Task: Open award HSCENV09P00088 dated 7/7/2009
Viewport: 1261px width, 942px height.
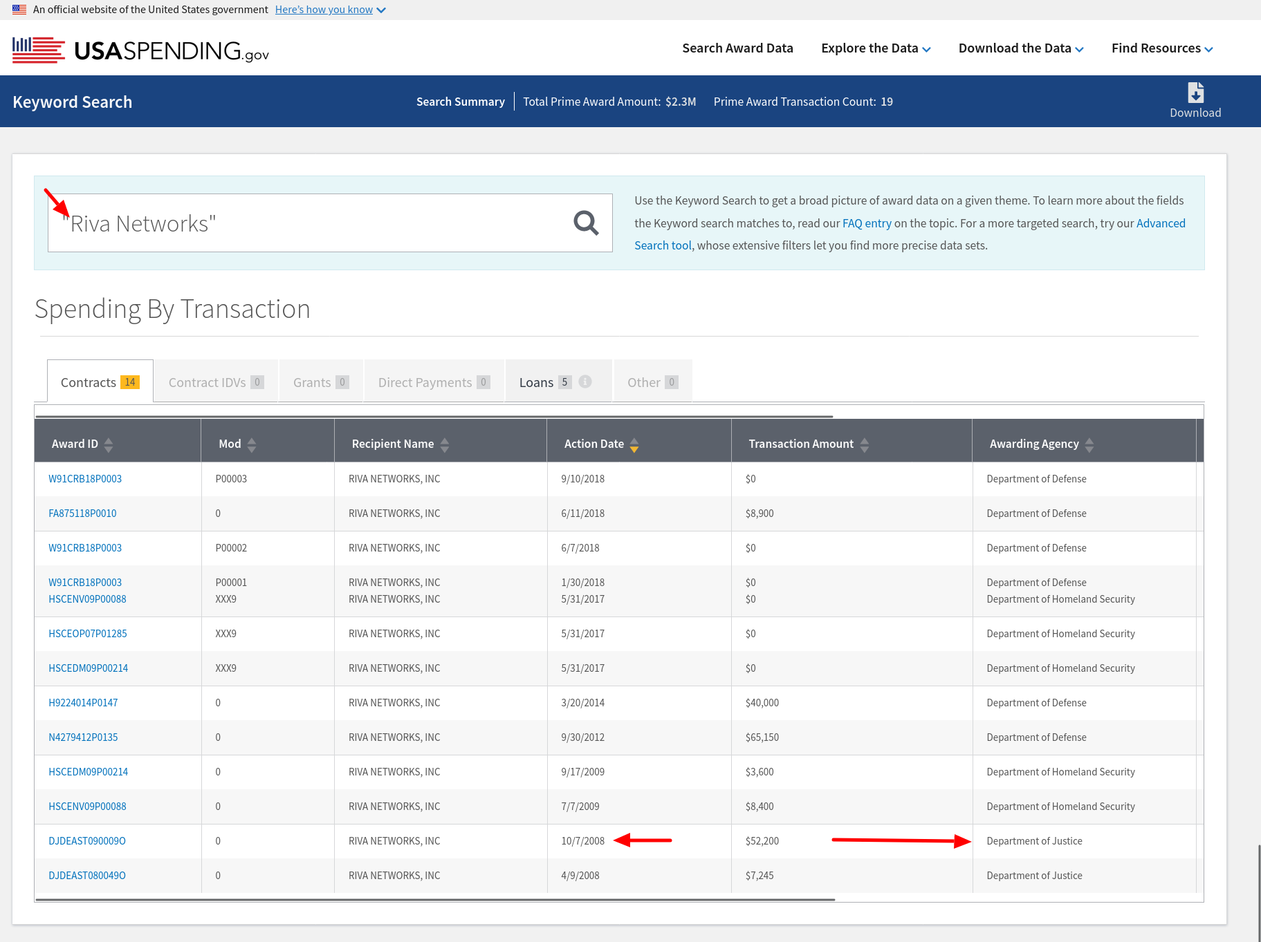Action: tap(87, 807)
